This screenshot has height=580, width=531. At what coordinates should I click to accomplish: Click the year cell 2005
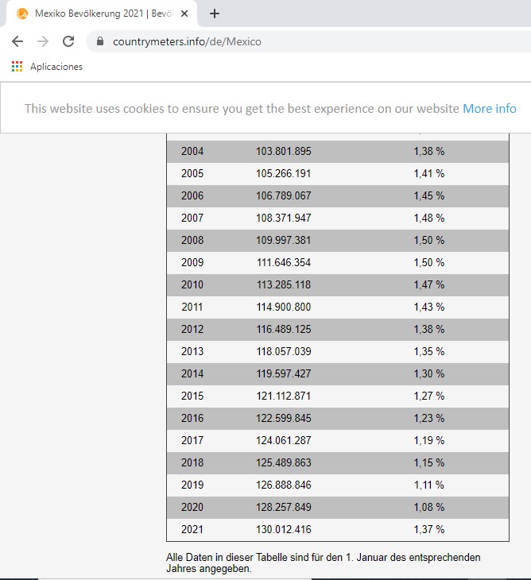click(192, 173)
